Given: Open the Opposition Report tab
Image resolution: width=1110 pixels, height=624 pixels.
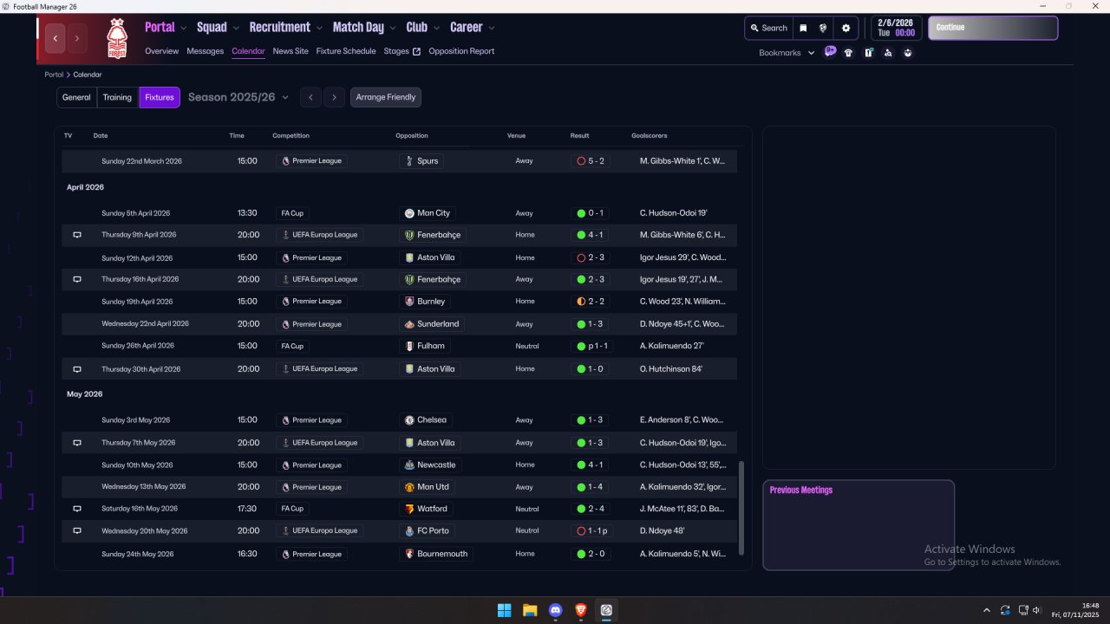Looking at the screenshot, I should click(461, 51).
